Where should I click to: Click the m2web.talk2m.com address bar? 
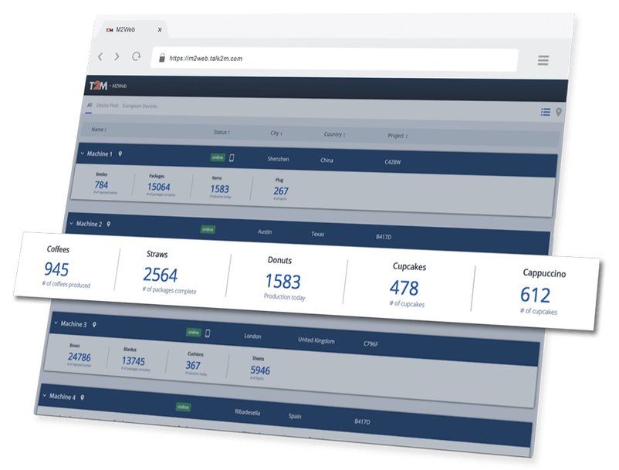tap(335, 59)
